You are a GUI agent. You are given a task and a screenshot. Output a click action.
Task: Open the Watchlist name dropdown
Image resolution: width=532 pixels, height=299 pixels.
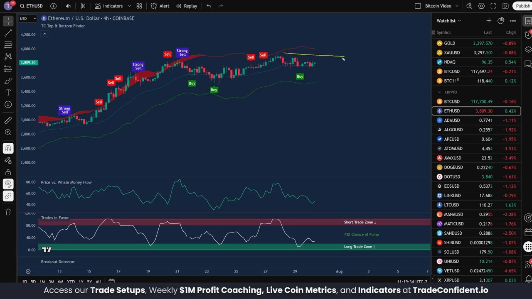pyautogui.click(x=449, y=21)
